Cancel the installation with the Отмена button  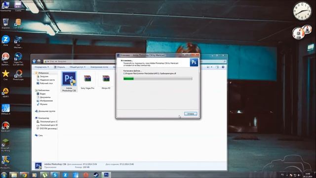pyautogui.click(x=191, y=114)
